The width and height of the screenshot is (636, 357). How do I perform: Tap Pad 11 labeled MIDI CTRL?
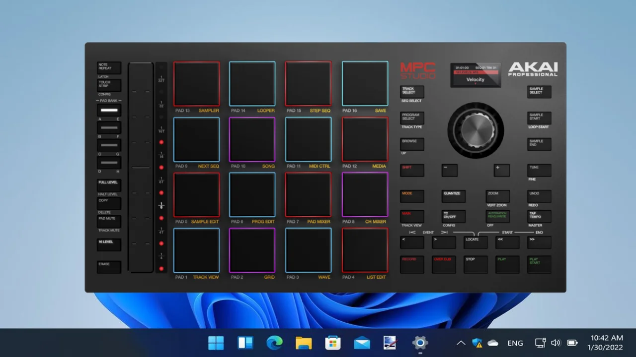coord(308,139)
